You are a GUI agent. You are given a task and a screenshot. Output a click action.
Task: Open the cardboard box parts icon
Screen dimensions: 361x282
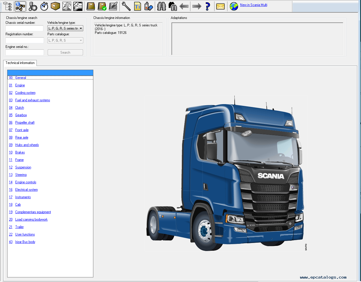55,6
